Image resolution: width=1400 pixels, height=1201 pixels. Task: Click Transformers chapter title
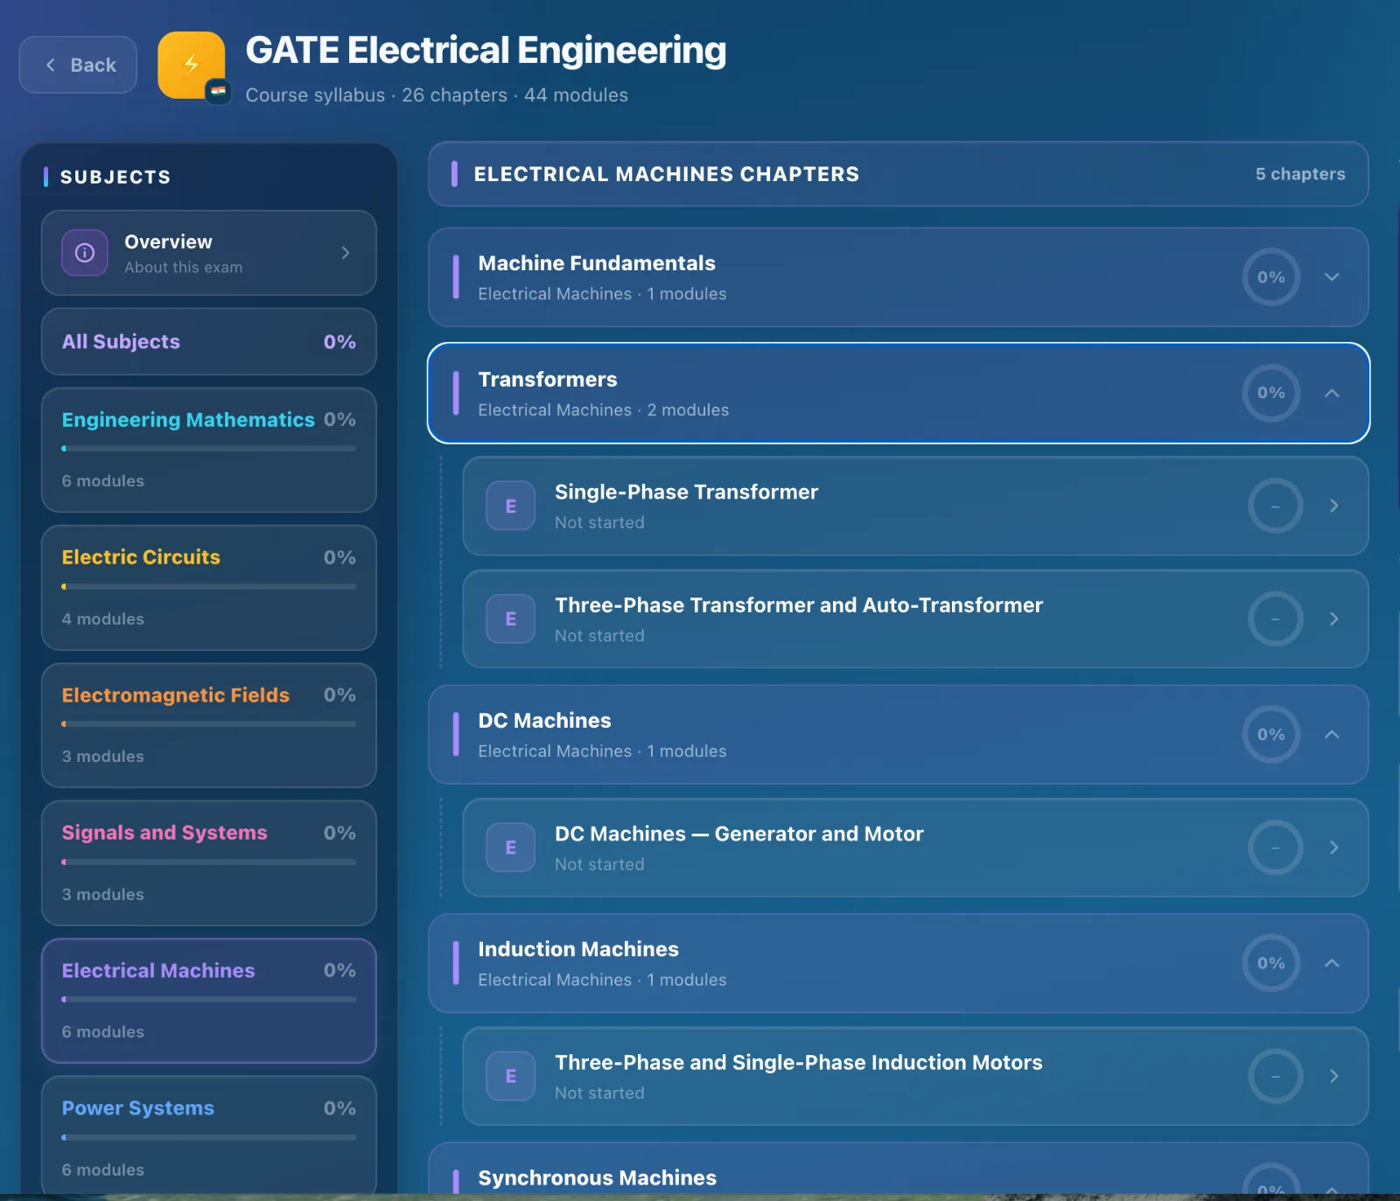tap(548, 380)
